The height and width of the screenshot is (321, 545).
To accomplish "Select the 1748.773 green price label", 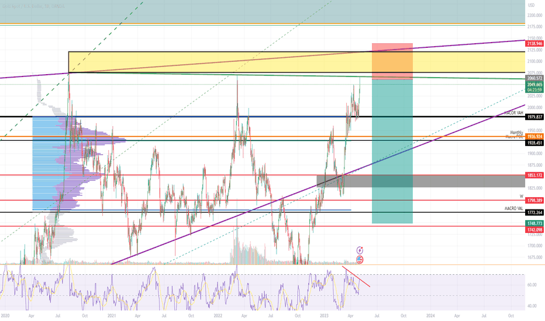I will click(x=534, y=224).
